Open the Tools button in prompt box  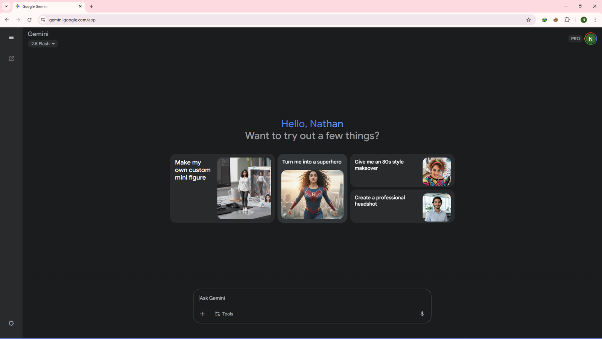pyautogui.click(x=224, y=314)
